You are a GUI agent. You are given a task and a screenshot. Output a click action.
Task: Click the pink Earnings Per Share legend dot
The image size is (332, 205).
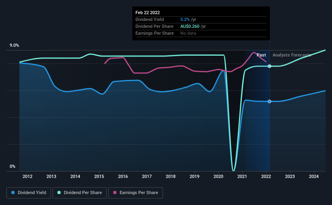115,192
